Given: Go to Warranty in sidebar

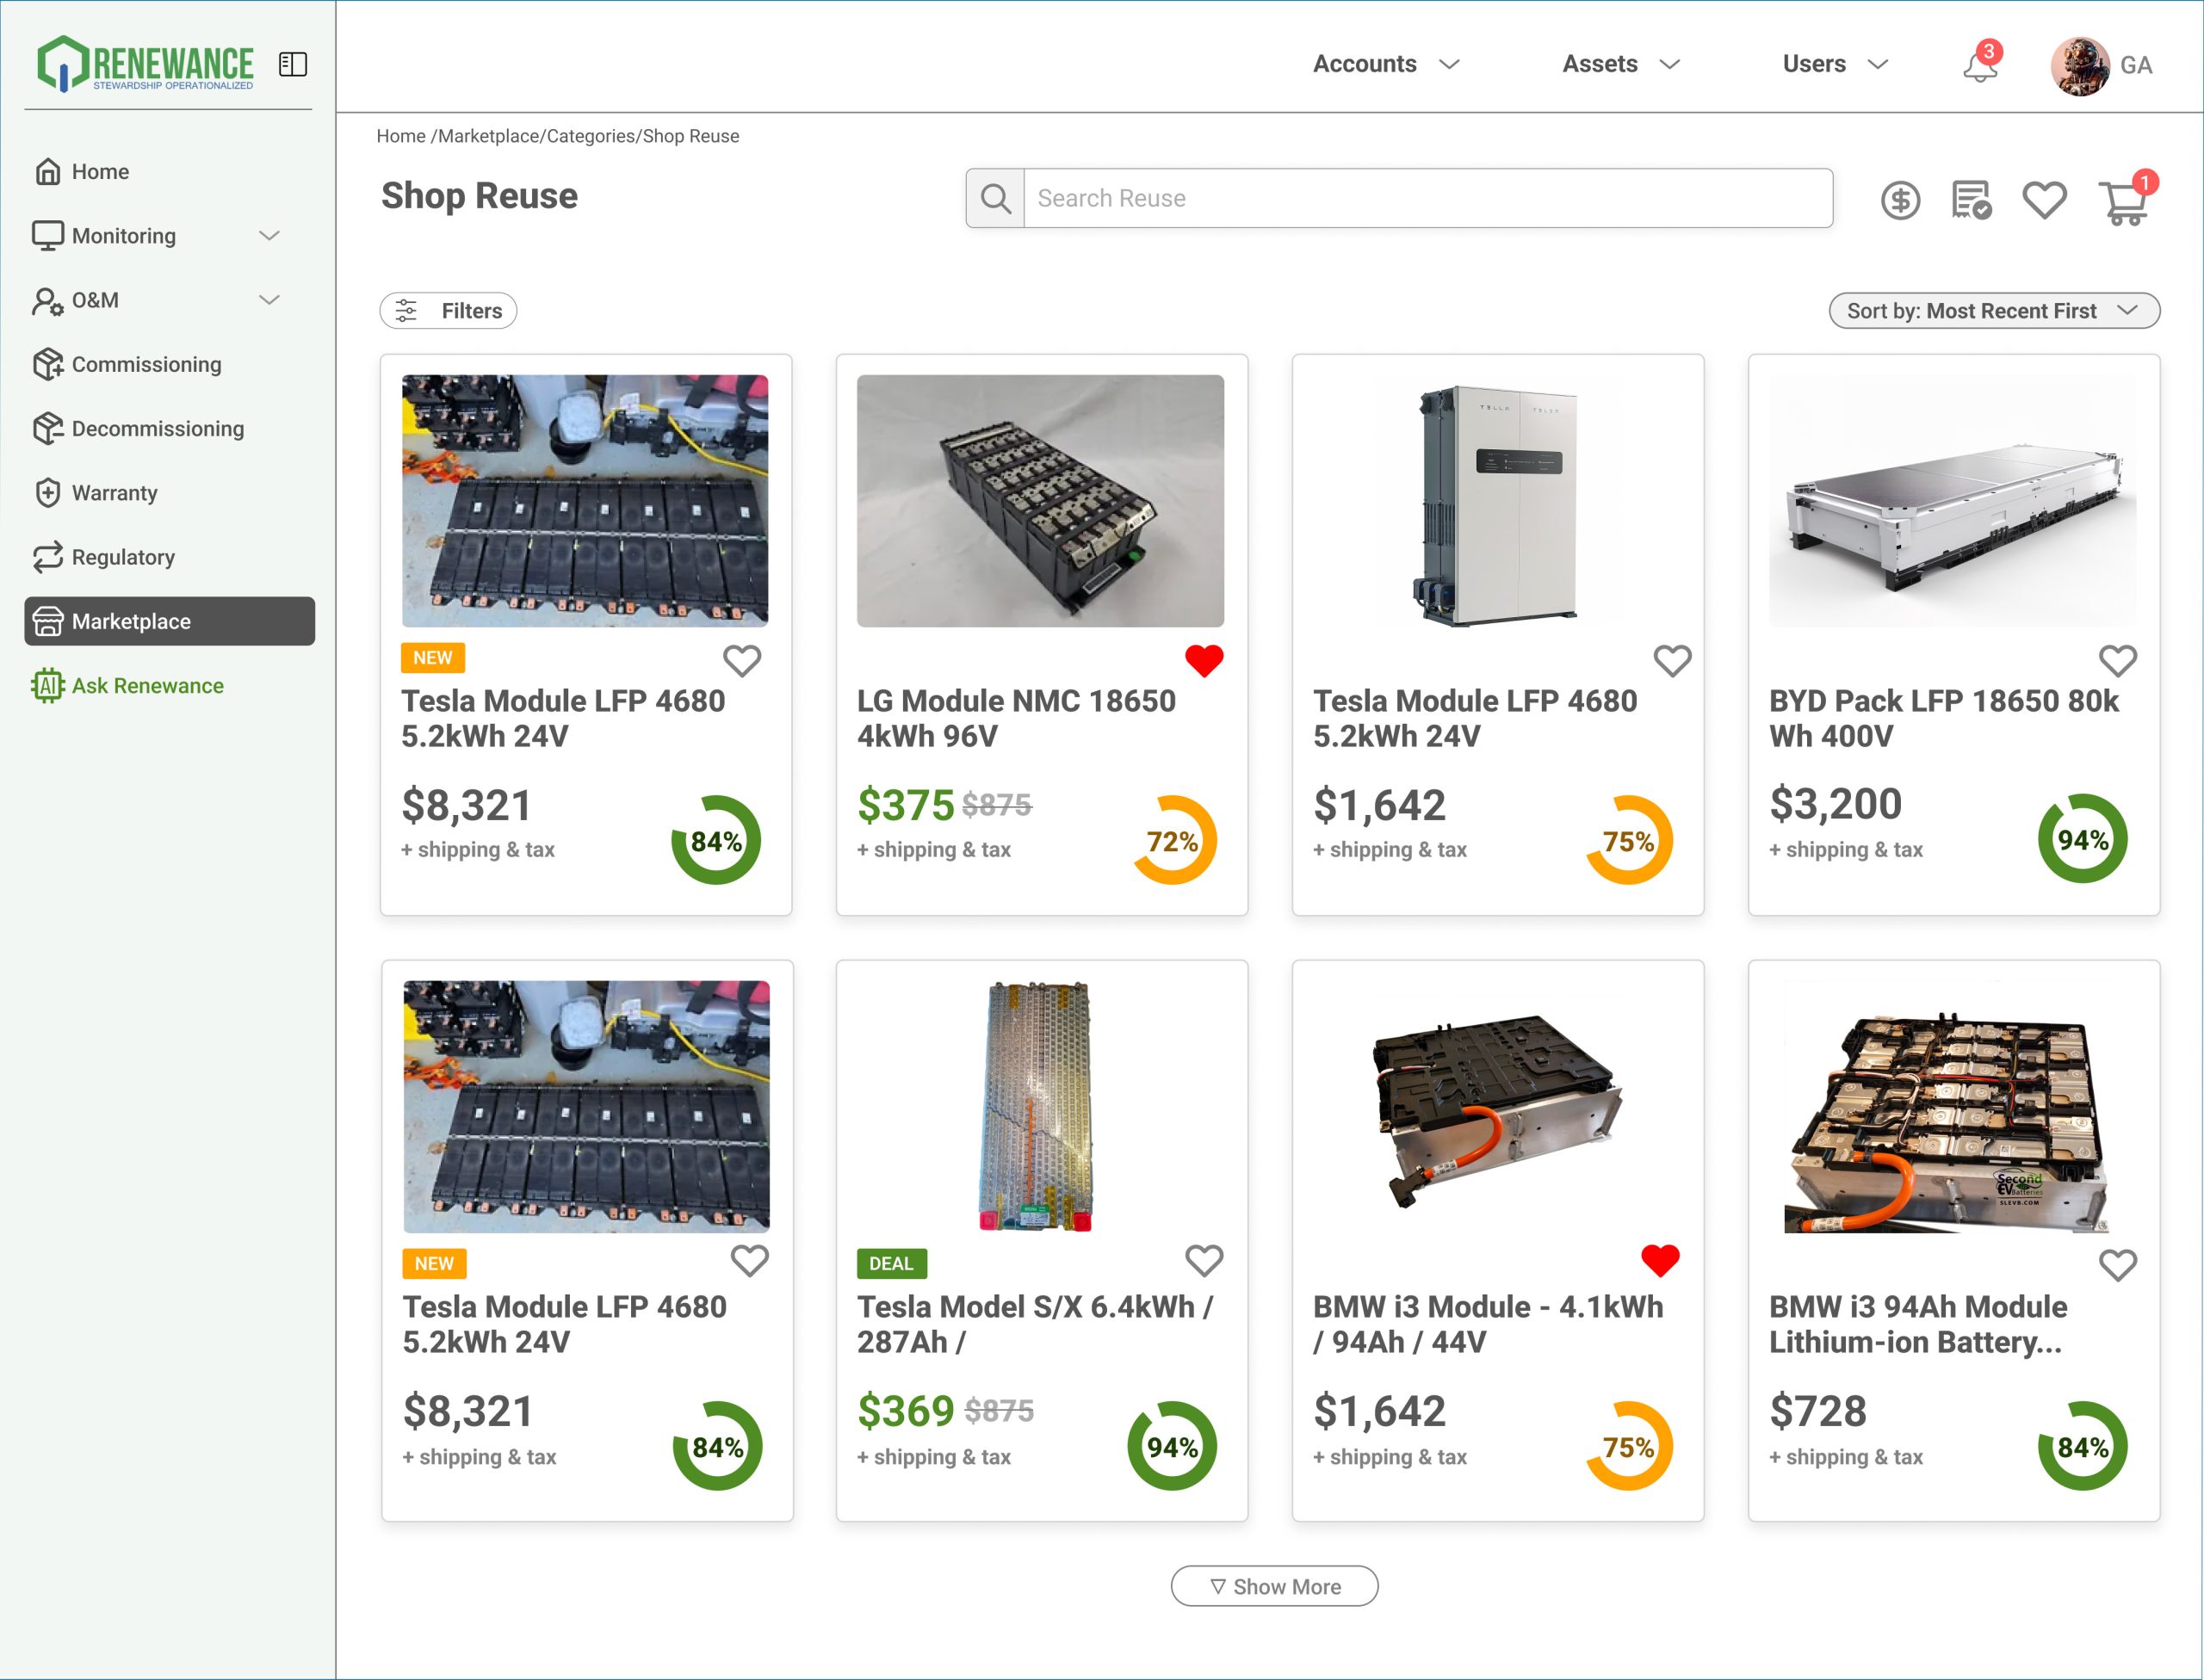Looking at the screenshot, I should coord(114,493).
